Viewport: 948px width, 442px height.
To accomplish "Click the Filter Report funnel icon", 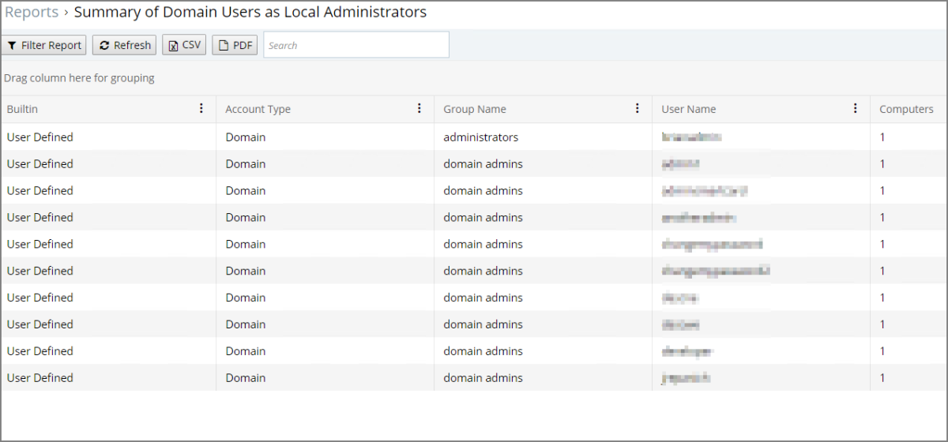I will [13, 46].
